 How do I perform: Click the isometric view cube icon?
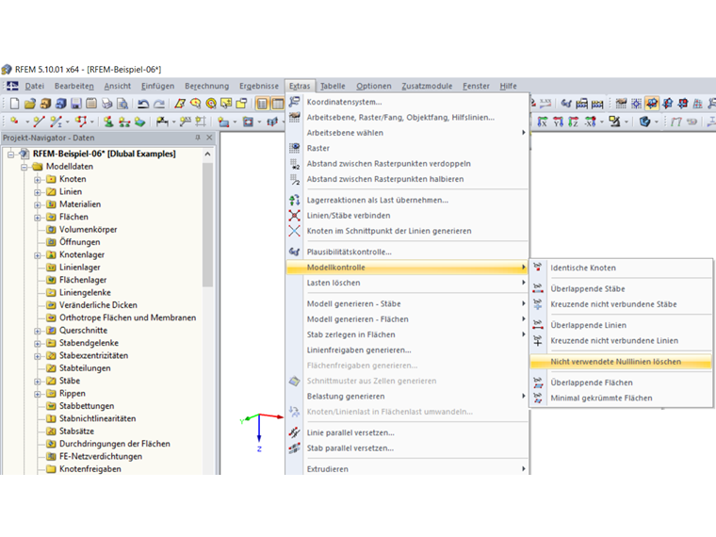(x=644, y=122)
